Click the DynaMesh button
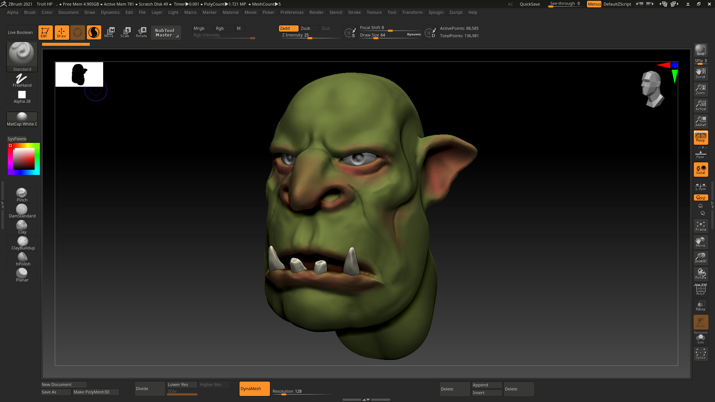This screenshot has height=402, width=715. click(x=254, y=389)
